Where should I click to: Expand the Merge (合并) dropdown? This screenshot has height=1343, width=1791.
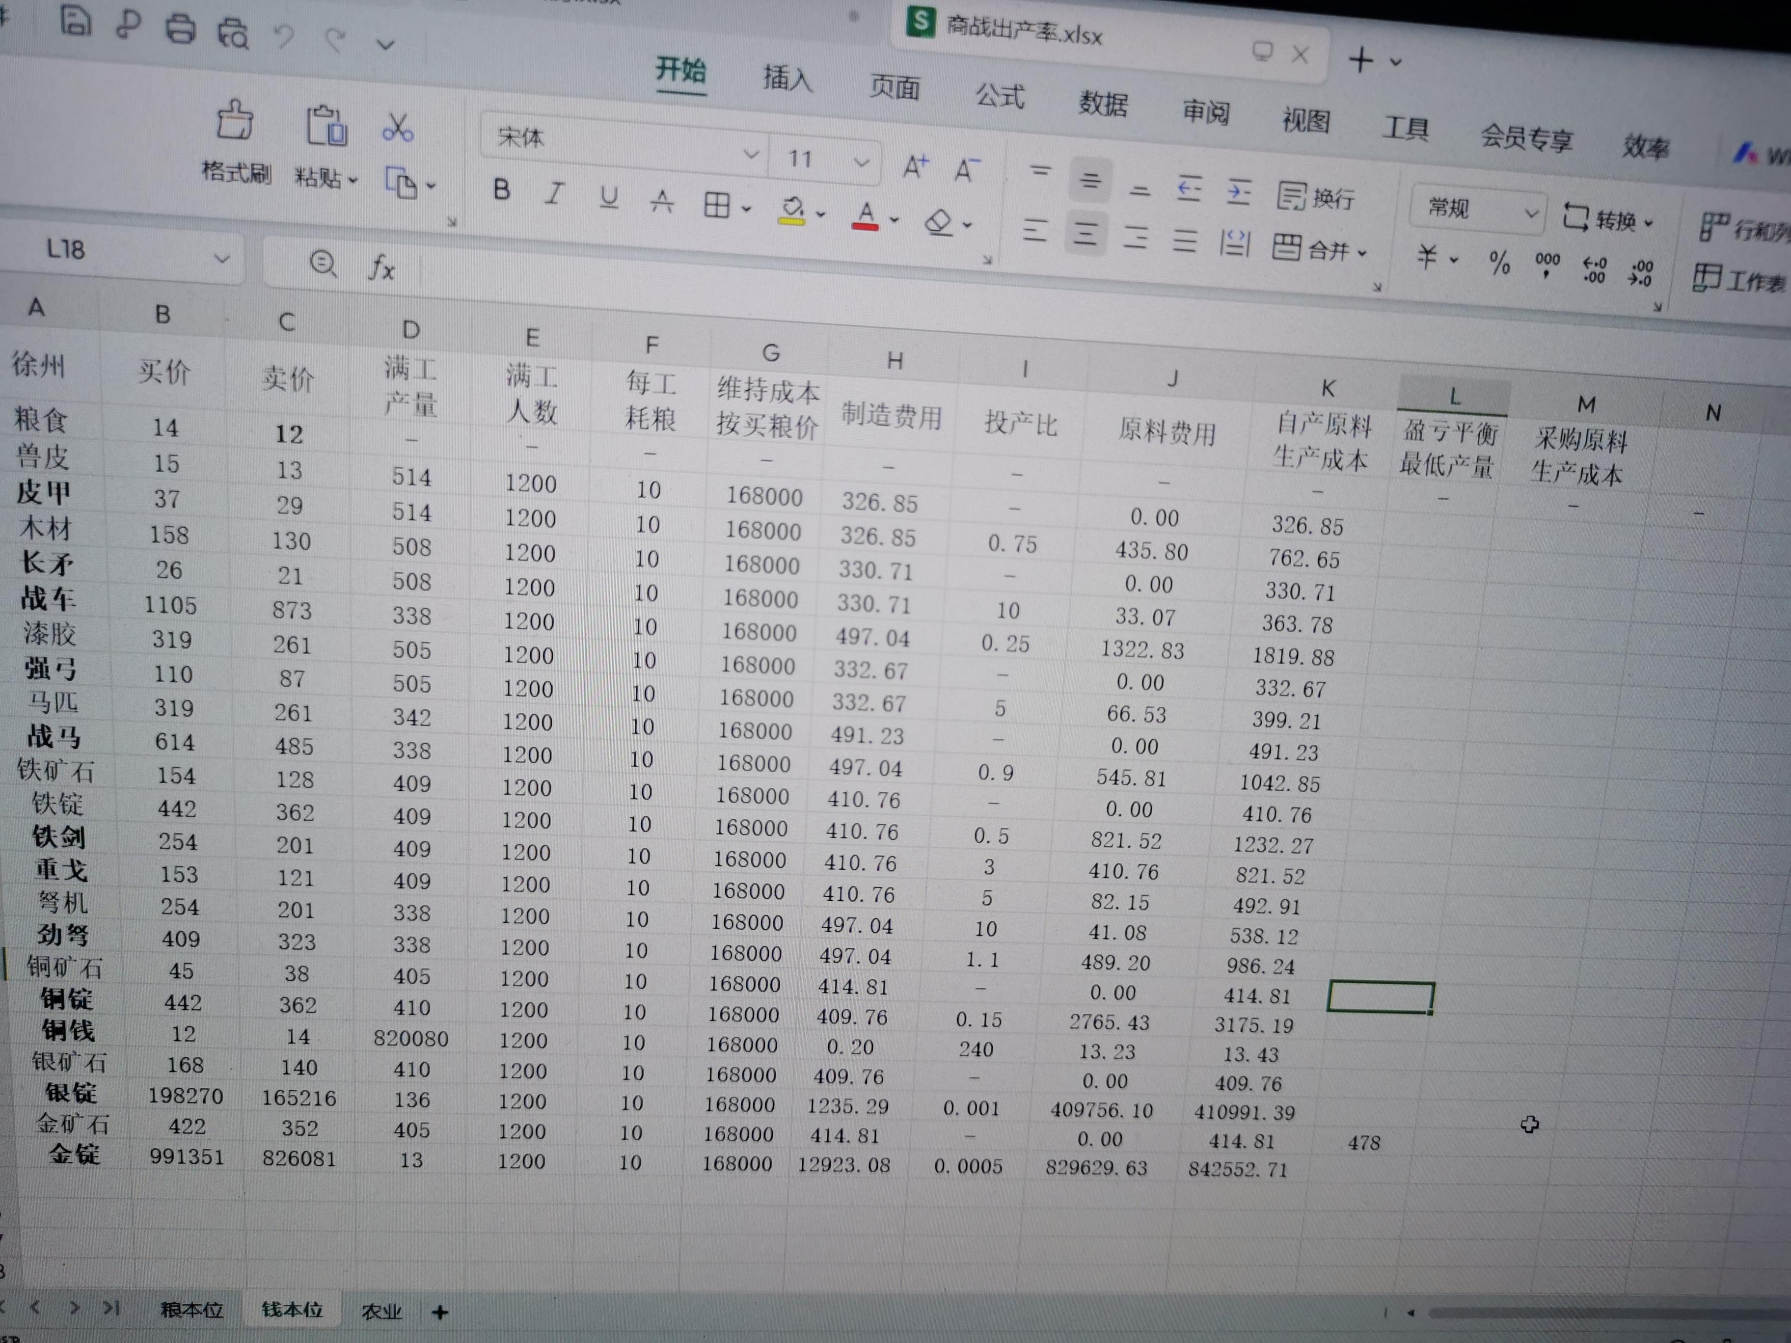1363,253
